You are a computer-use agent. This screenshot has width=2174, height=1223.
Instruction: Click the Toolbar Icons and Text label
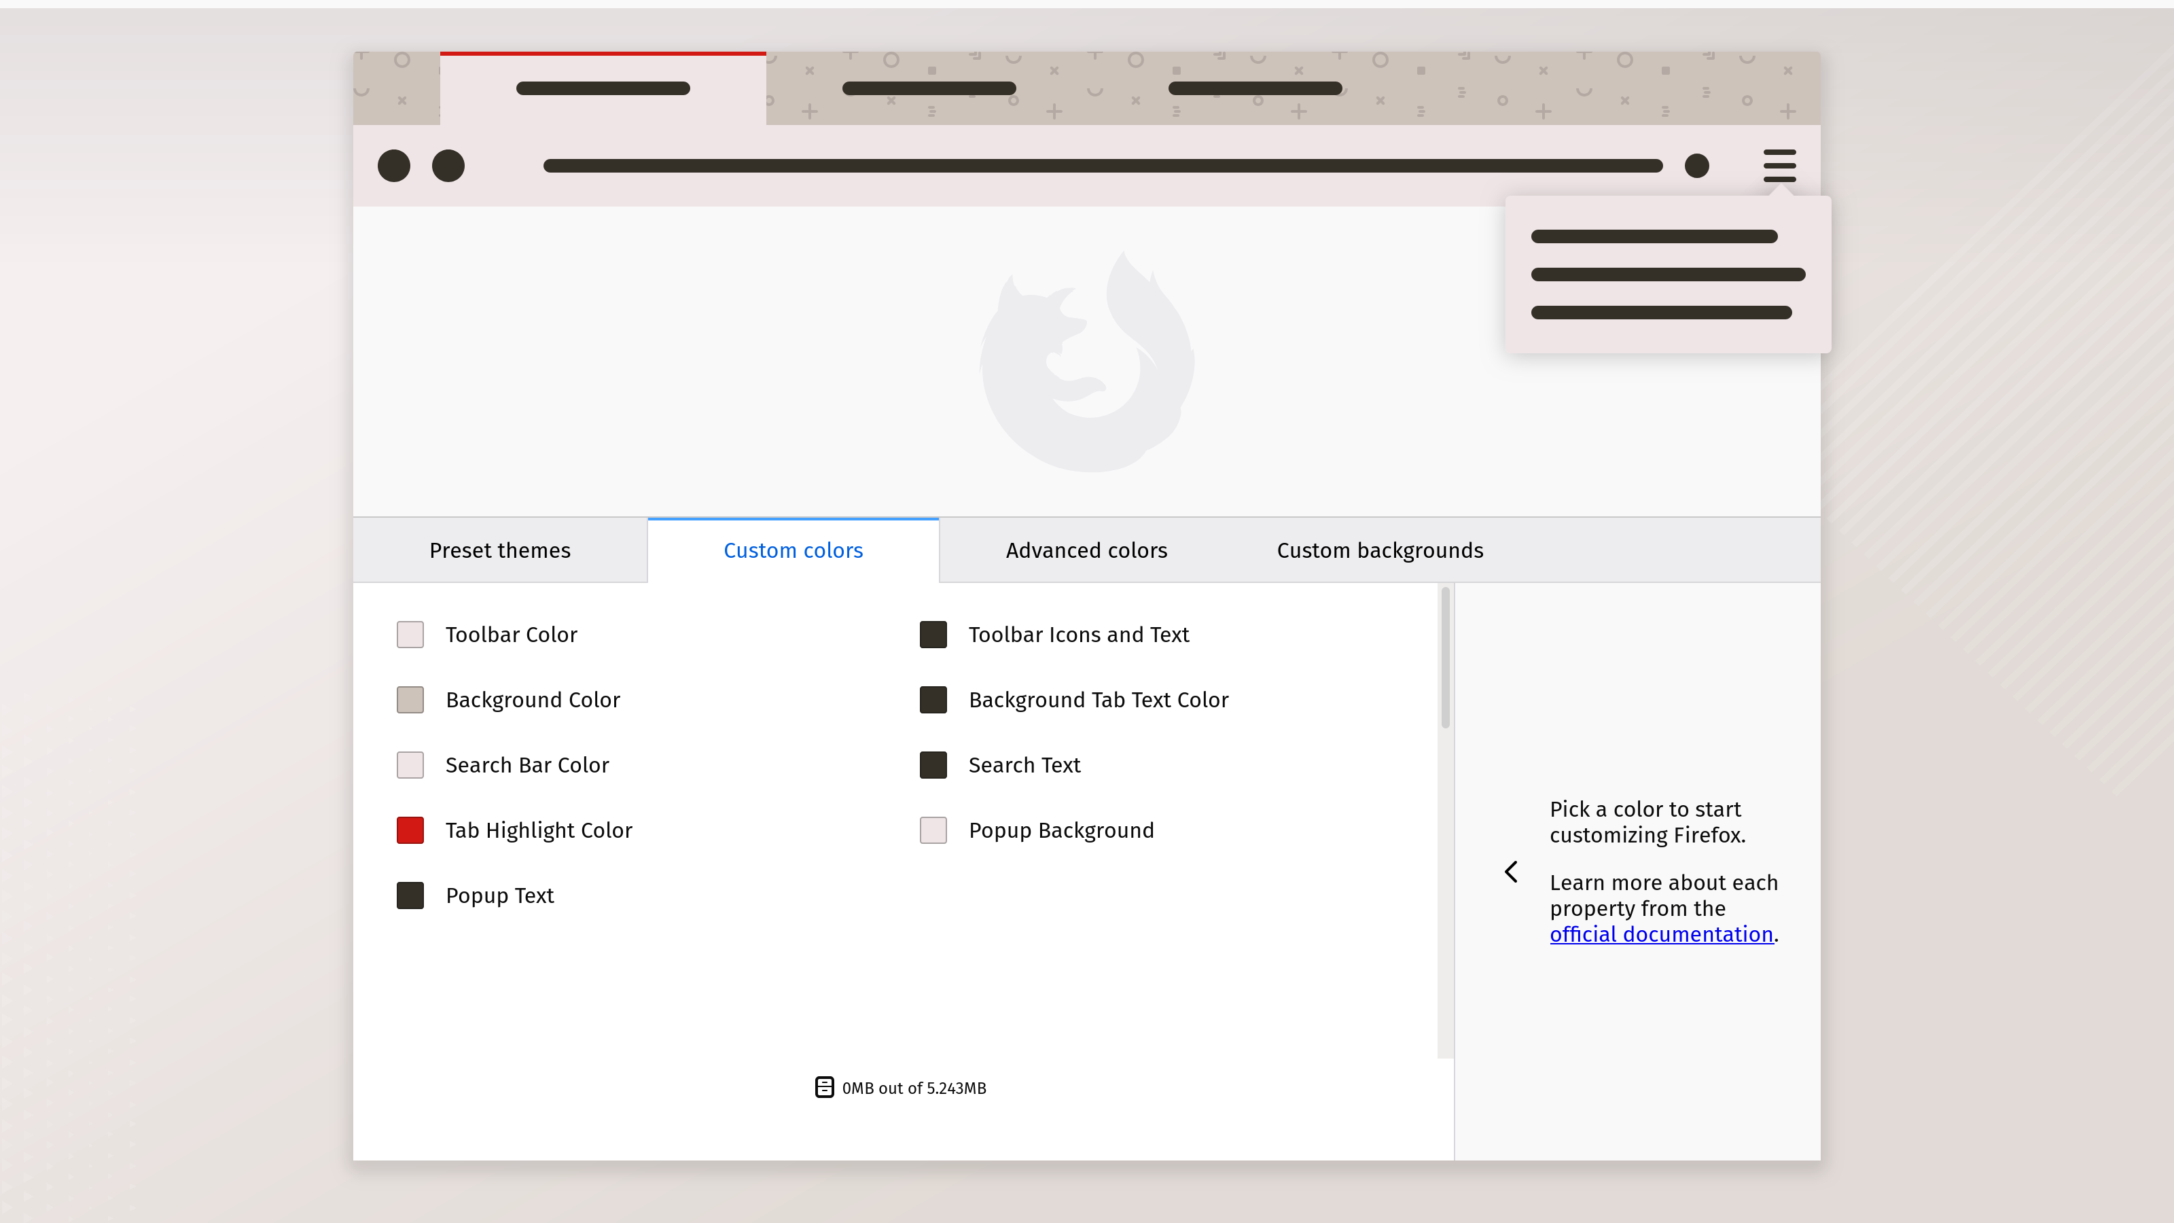(x=1079, y=635)
